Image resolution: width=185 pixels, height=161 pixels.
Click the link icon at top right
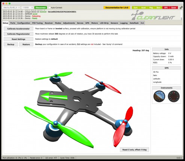coord(181,7)
